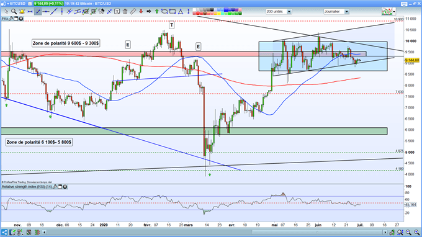Select the horizontal measure arrows tool
Image resolution: width=422 pixels, height=237 pixels.
point(30,12)
